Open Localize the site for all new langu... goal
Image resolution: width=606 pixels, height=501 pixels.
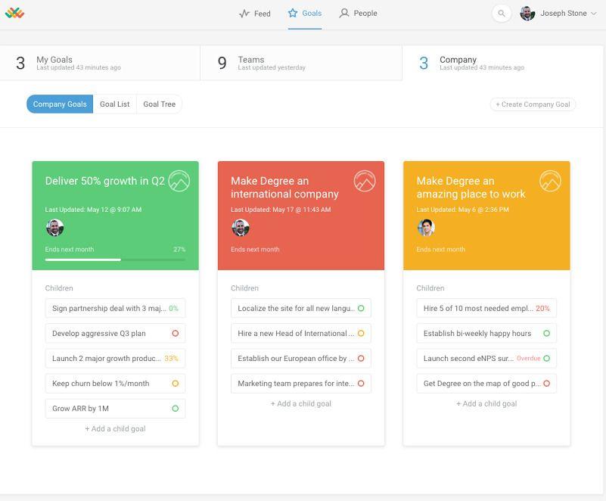300,309
